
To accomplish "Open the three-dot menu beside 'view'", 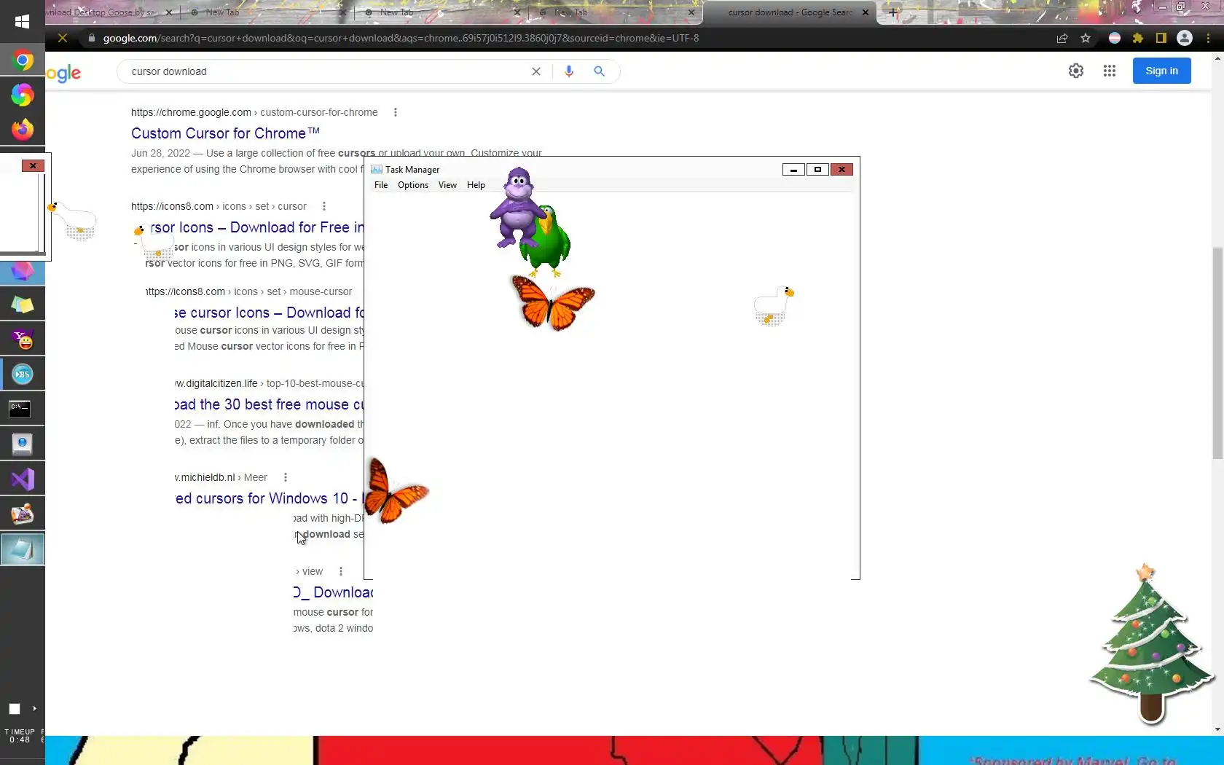I will [341, 571].
